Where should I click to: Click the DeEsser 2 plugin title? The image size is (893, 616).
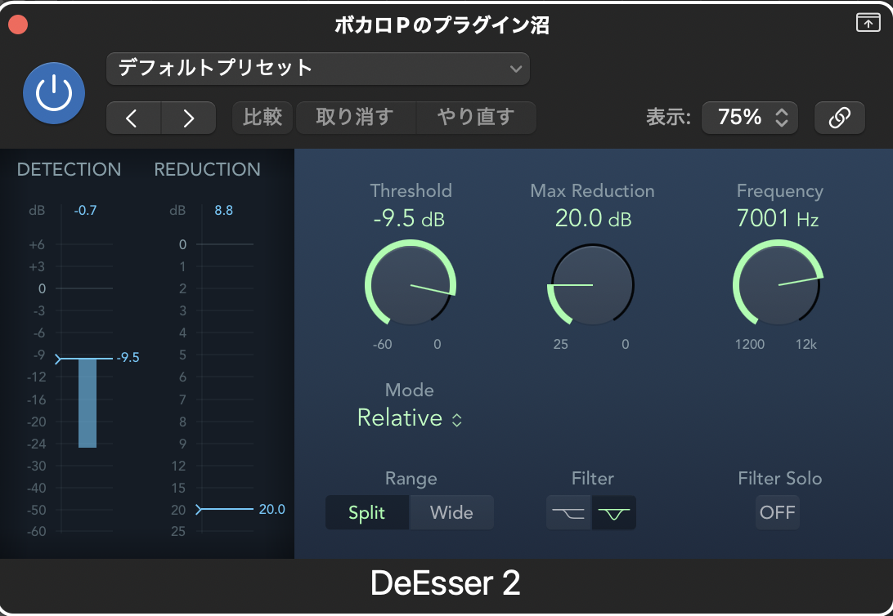[446, 583]
